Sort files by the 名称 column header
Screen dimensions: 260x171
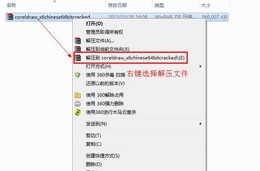pos(11,5)
